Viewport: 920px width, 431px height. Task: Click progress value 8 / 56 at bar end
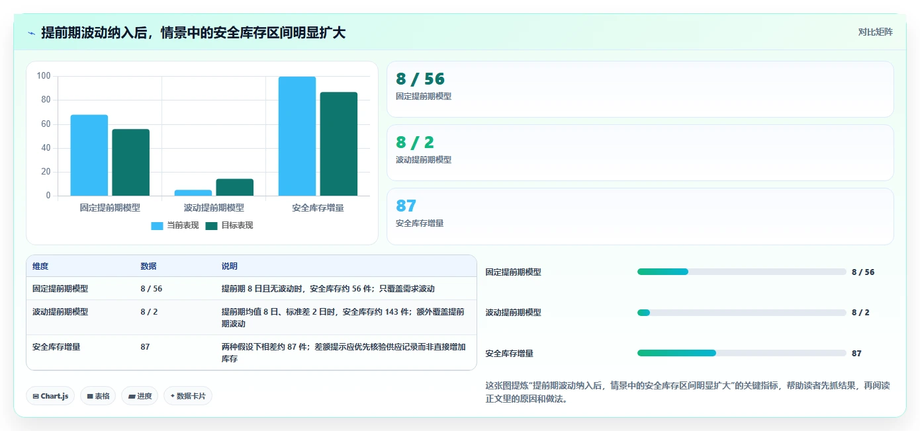[x=863, y=272]
